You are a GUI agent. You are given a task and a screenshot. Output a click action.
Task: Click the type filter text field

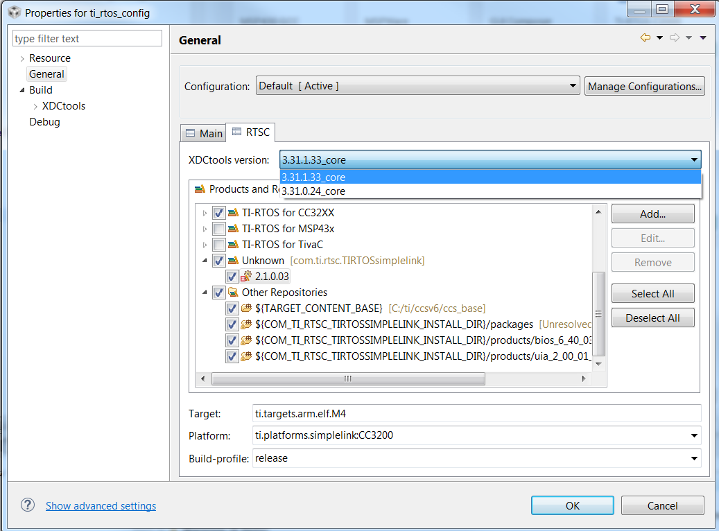[87, 39]
